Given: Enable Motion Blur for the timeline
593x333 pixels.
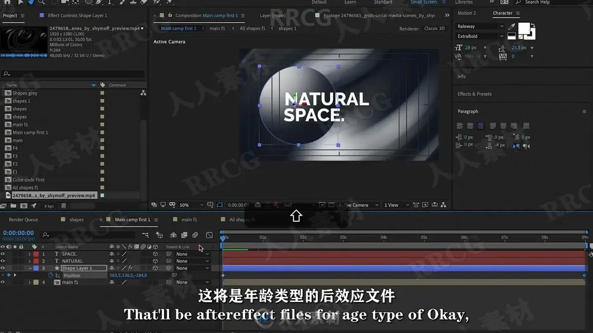Looking at the screenshot, I should (195, 235).
